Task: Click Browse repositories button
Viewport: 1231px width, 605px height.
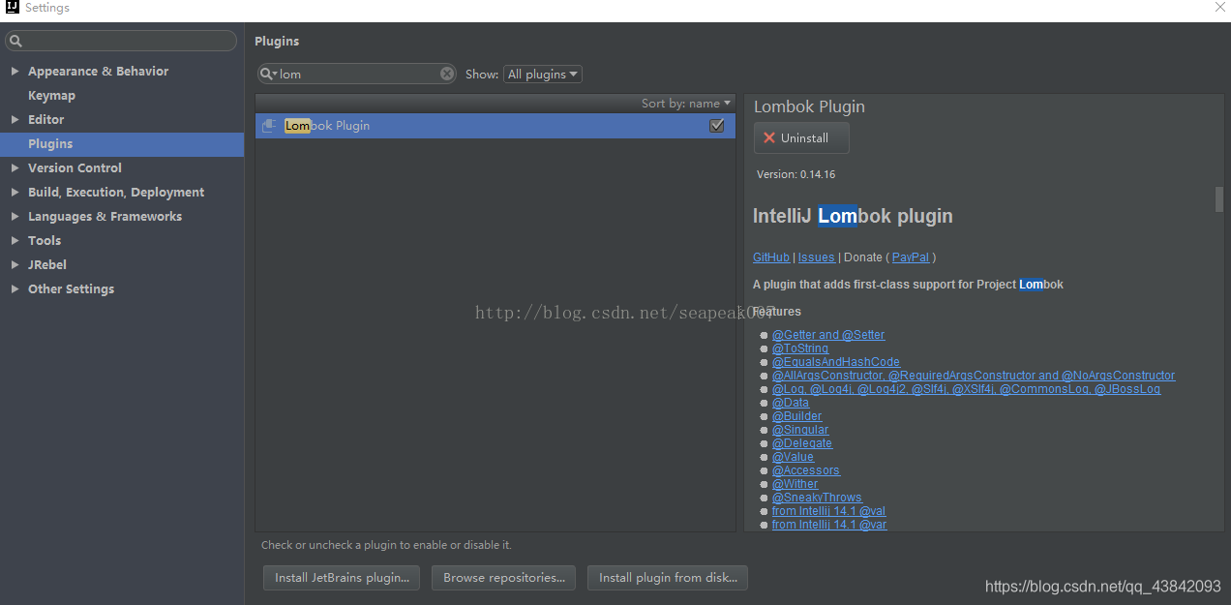Action: 504,578
